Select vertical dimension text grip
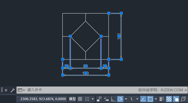The width and height of the screenshot is (188, 103). tap(119, 36)
